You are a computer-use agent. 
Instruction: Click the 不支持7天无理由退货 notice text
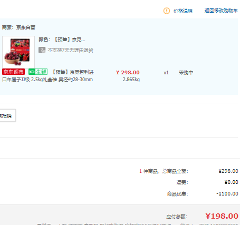[x=70, y=50]
